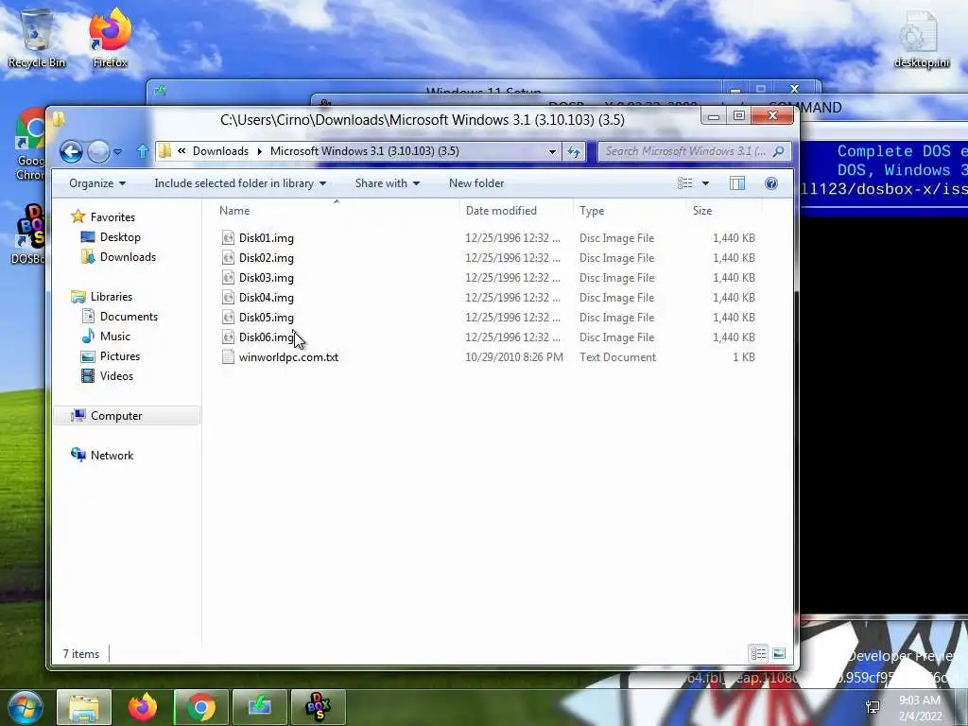Screen dimensions: 968x726
Task: Sort files by Name column header
Action: [234, 211]
